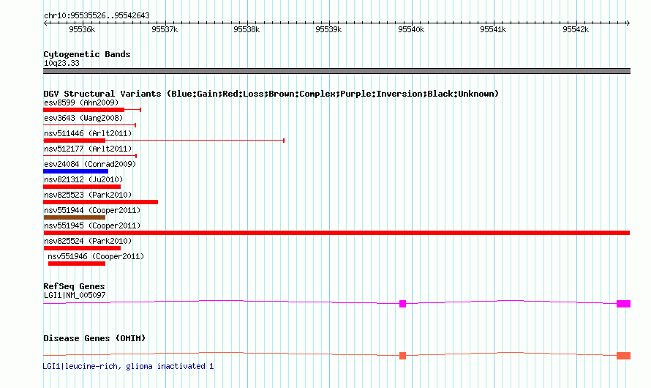Screen dimensions: 651x388
Task: Click the 95542k ruler tick label
Action: [x=576, y=29]
